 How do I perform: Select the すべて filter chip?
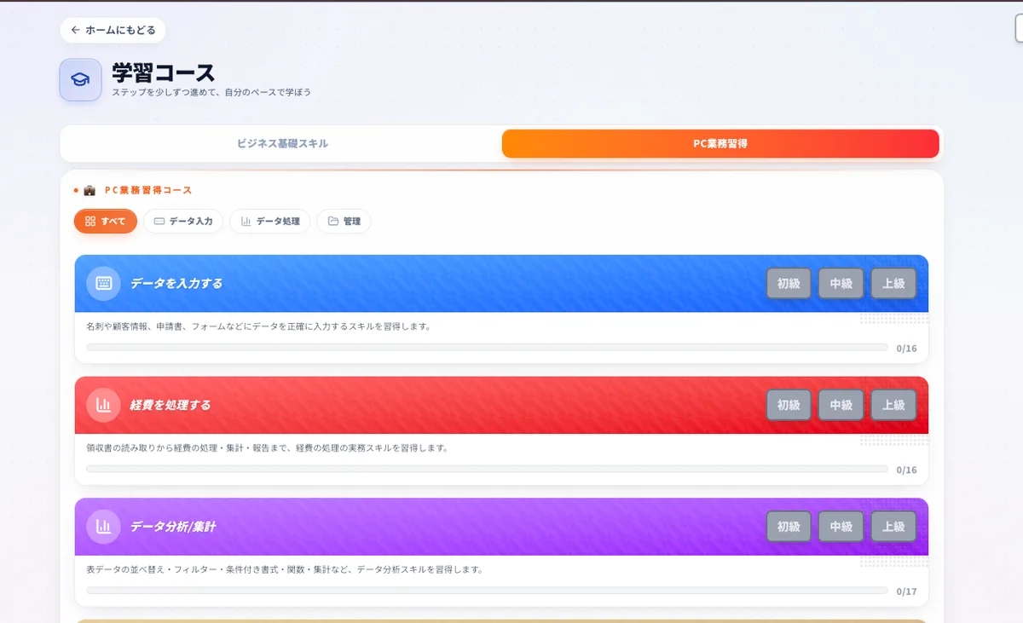[x=106, y=222]
